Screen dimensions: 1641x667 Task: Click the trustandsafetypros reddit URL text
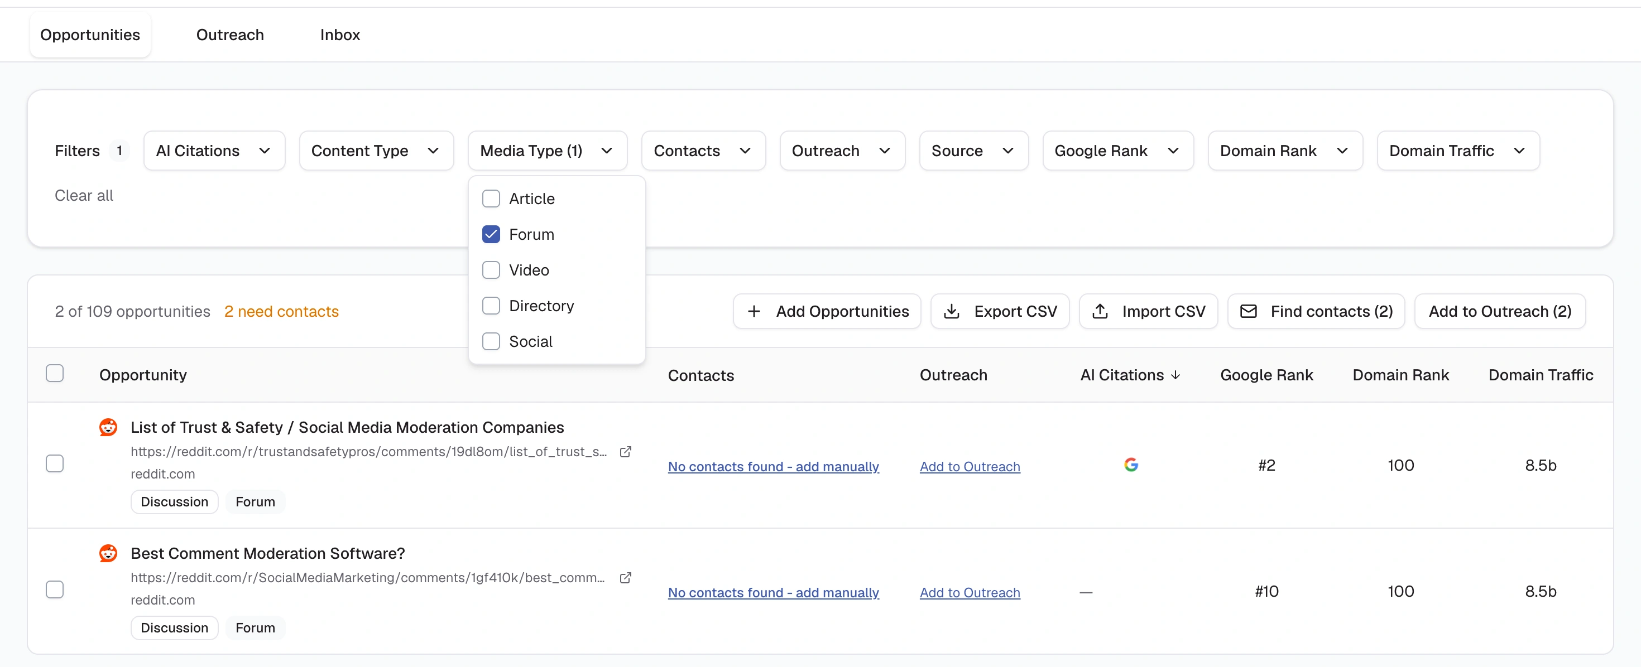368,451
